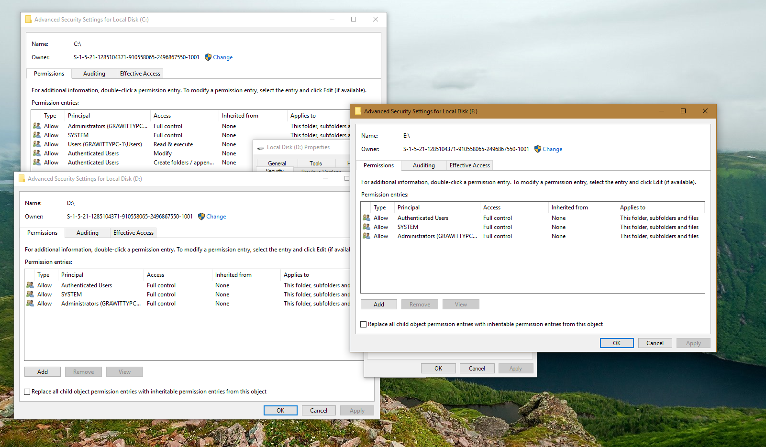Screen dimensions: 766x447
Task: Switch to the Permissions tab in the E: window
Action: coord(378,165)
